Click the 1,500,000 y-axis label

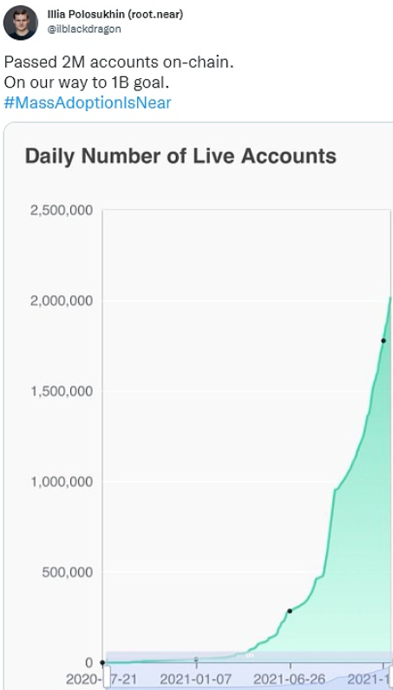(x=62, y=391)
